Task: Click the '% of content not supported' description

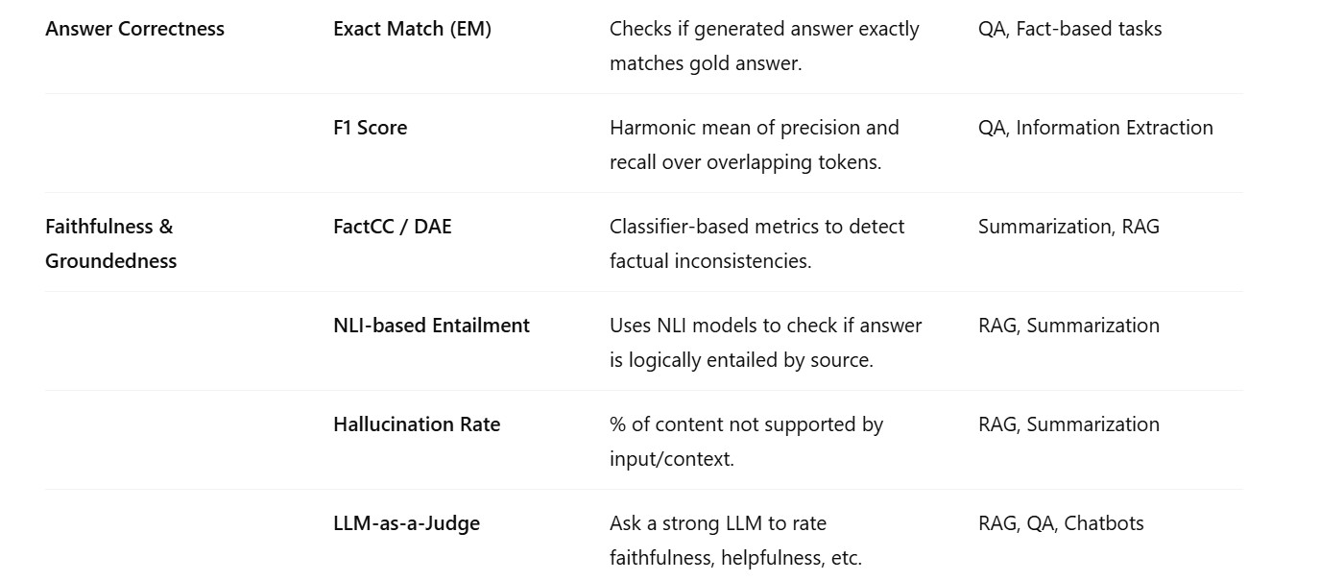Action: [x=746, y=442]
